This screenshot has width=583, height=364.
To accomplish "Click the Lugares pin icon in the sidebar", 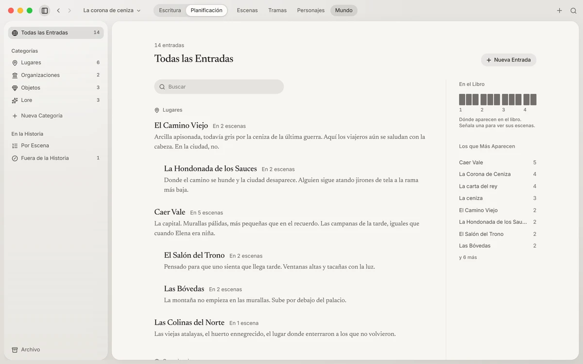I will click(15, 63).
